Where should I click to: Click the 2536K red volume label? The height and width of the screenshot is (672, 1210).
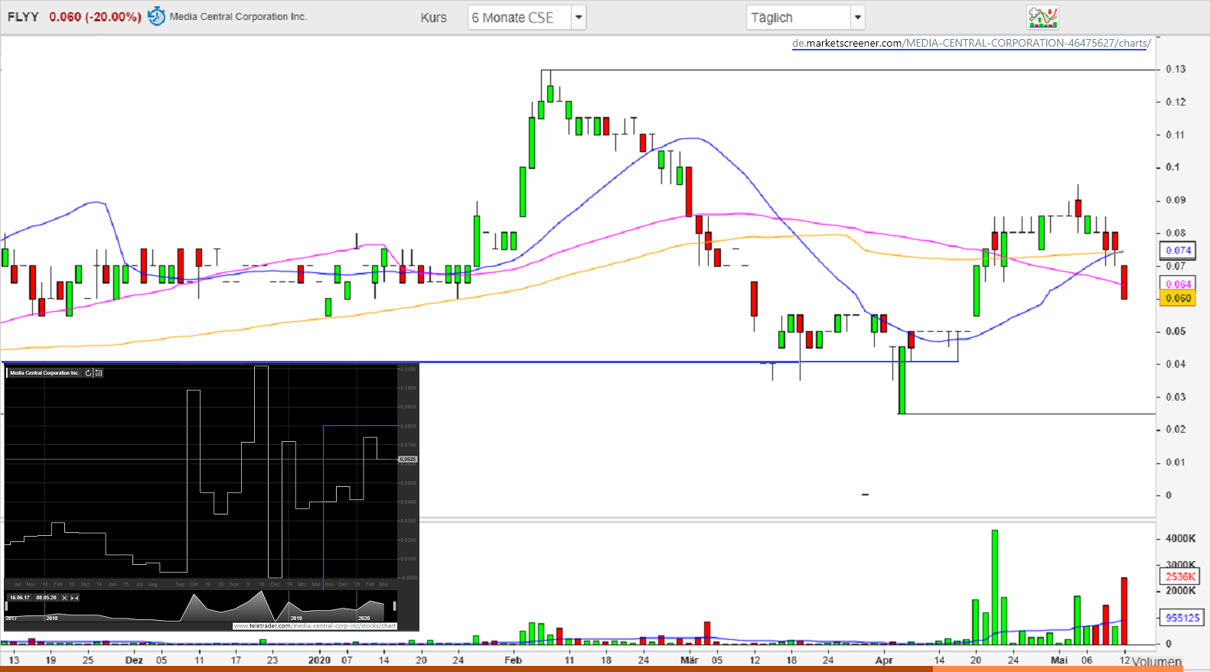pos(1181,576)
